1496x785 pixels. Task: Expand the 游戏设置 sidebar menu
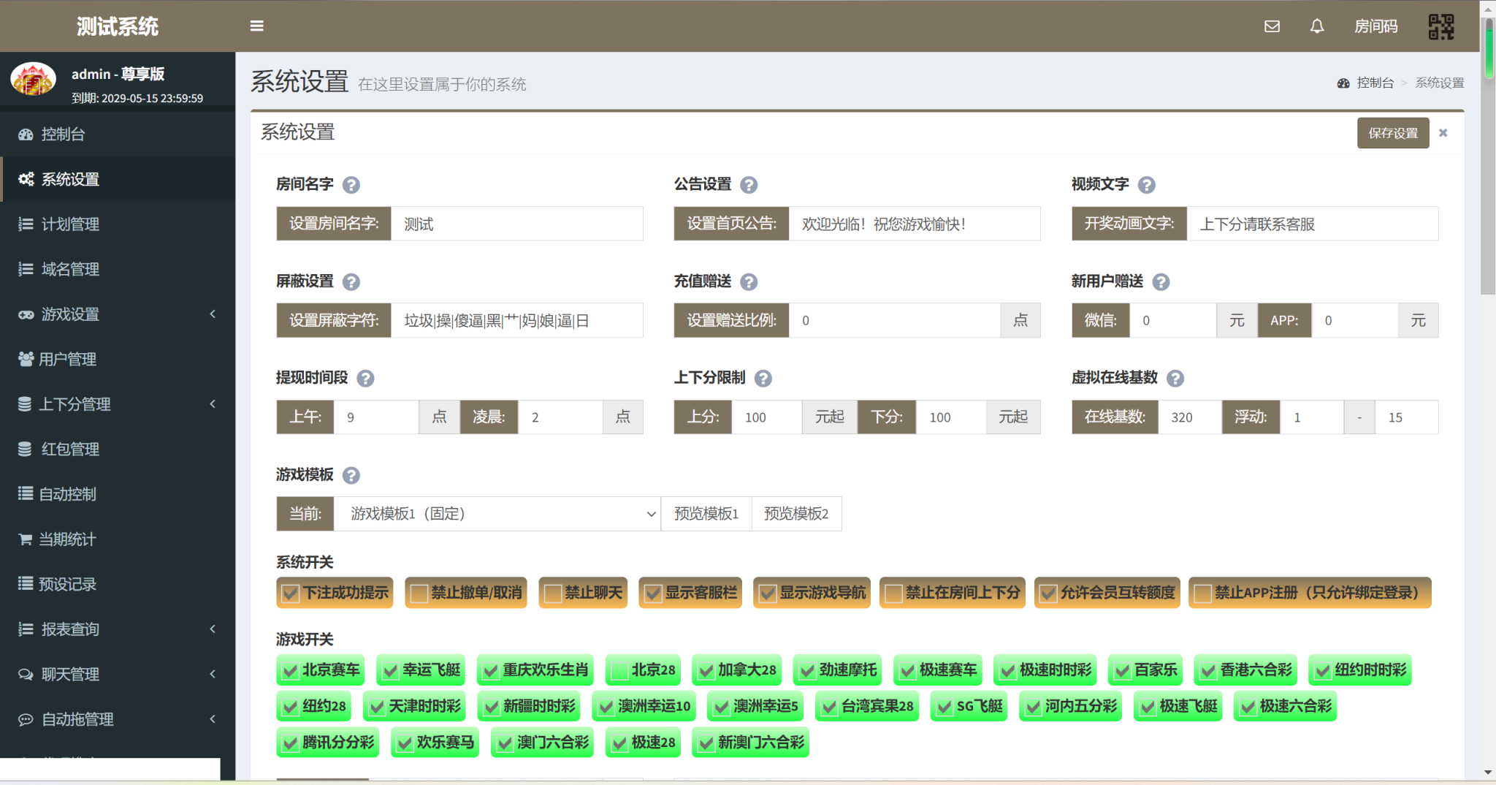tap(117, 314)
